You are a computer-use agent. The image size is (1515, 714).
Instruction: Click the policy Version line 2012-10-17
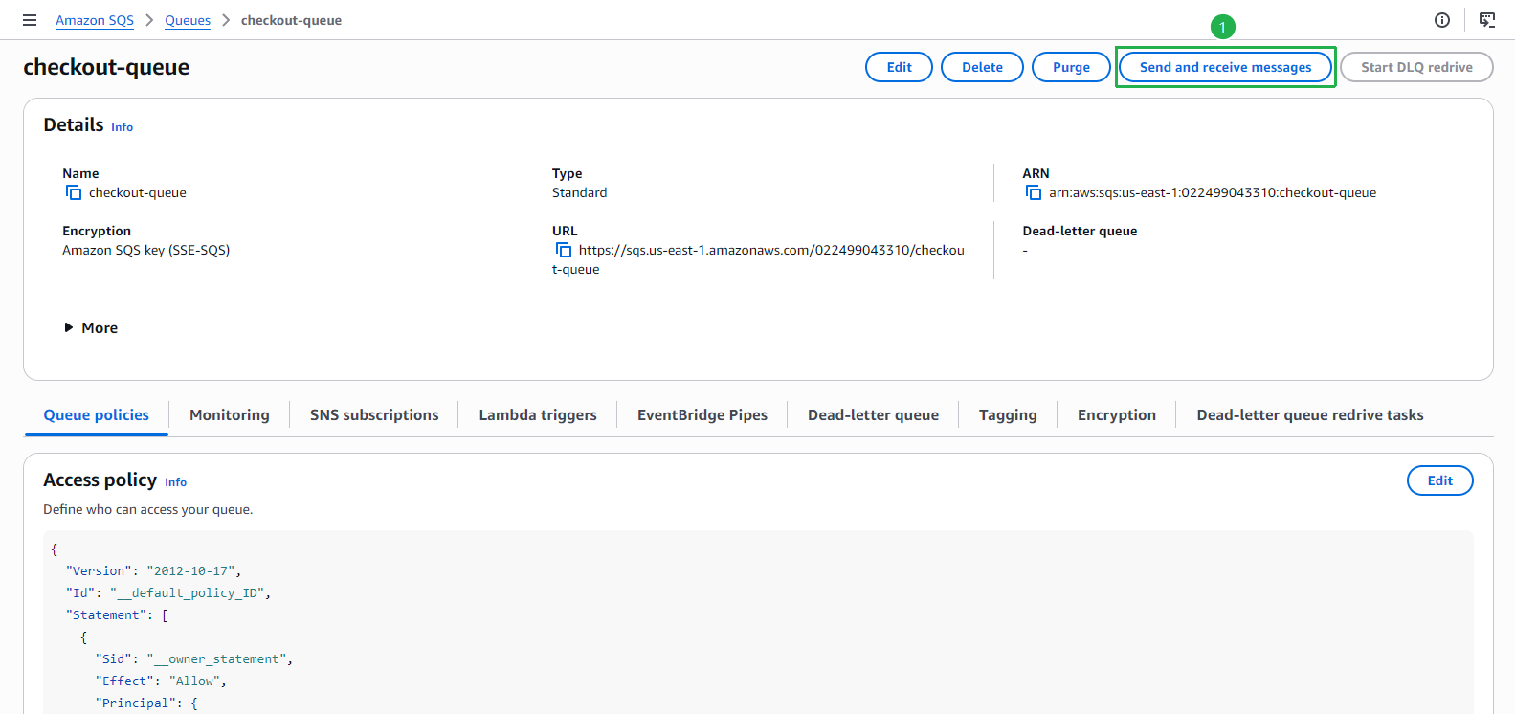point(153,571)
